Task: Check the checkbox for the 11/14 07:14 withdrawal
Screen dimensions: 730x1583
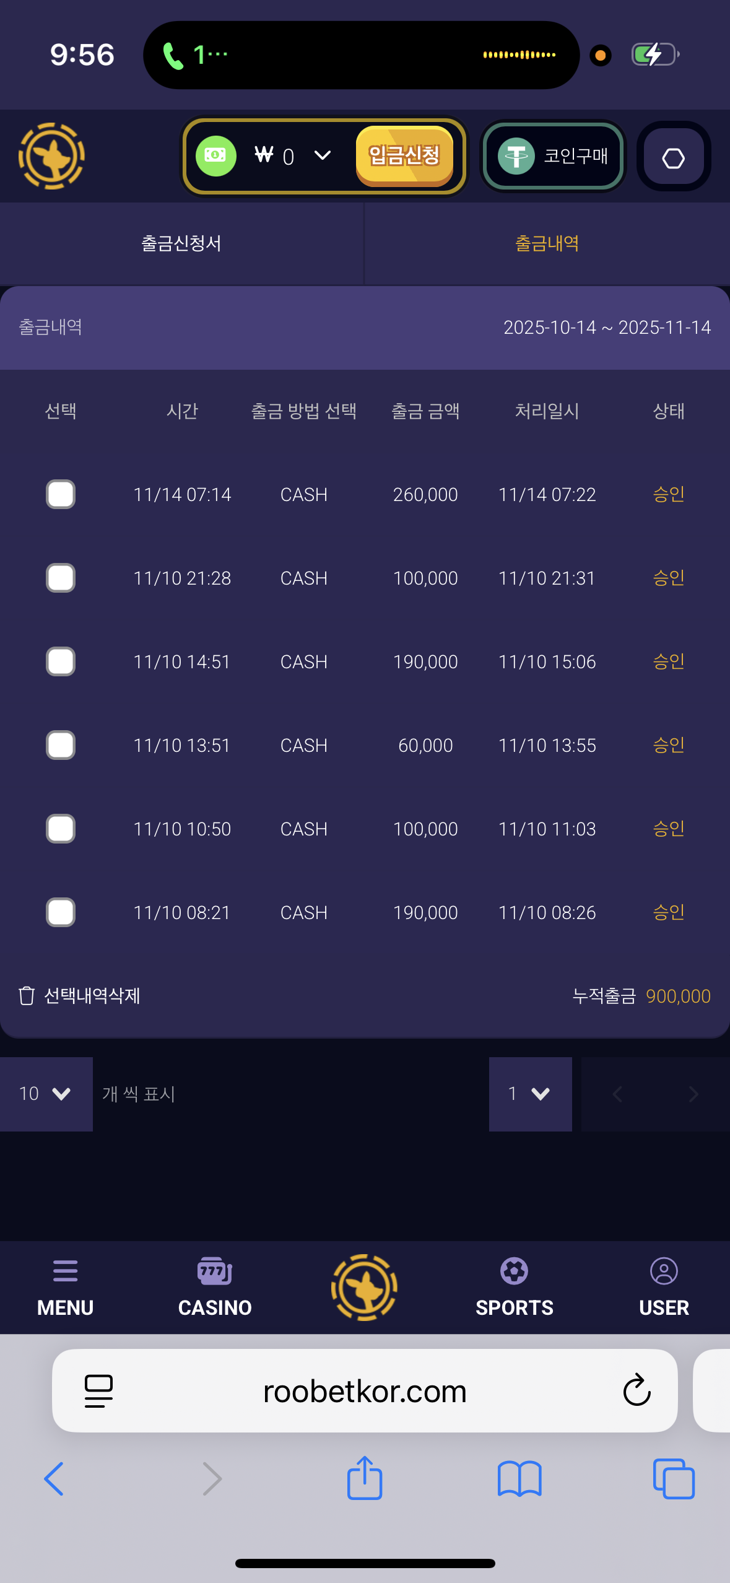Action: [60, 494]
